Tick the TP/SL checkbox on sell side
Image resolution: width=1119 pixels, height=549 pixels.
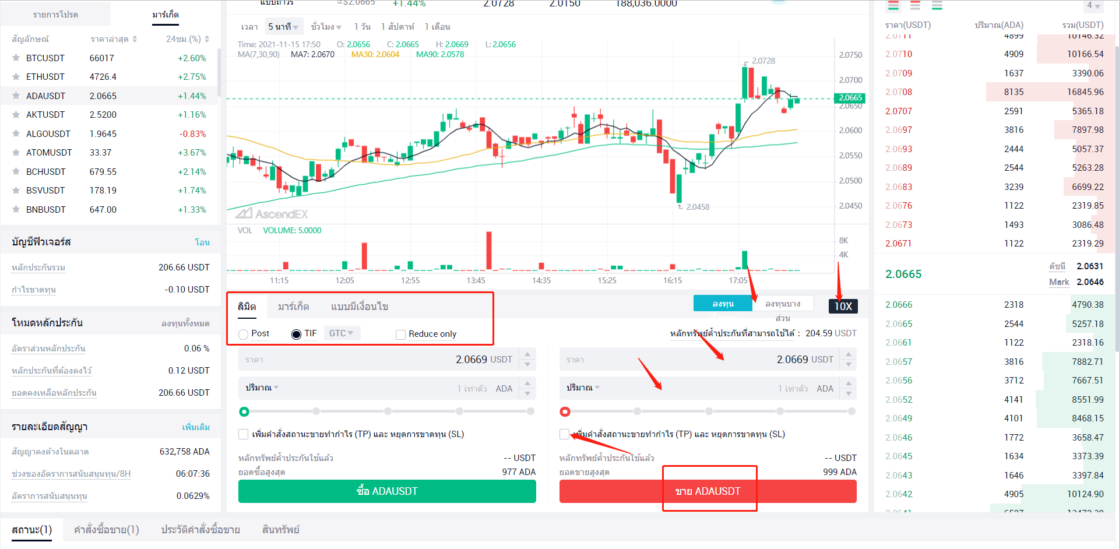pos(564,434)
